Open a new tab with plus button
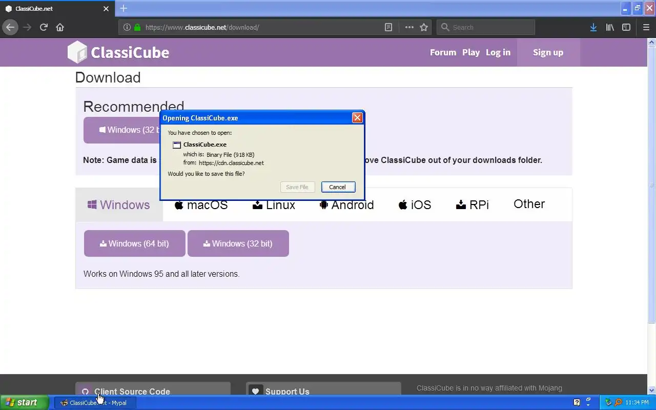The width and height of the screenshot is (656, 410). coord(124,8)
